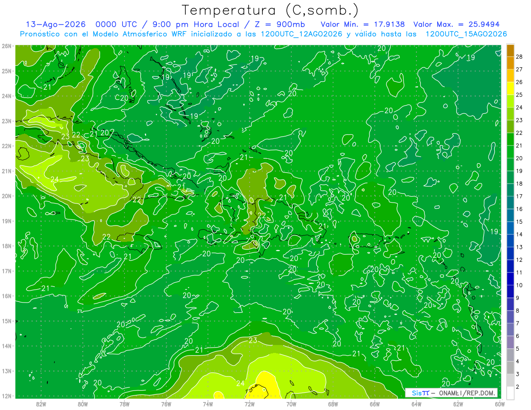This screenshot has height=410, width=531.
Task: Click the "25N" latitude axis label
Action: (x=6, y=71)
